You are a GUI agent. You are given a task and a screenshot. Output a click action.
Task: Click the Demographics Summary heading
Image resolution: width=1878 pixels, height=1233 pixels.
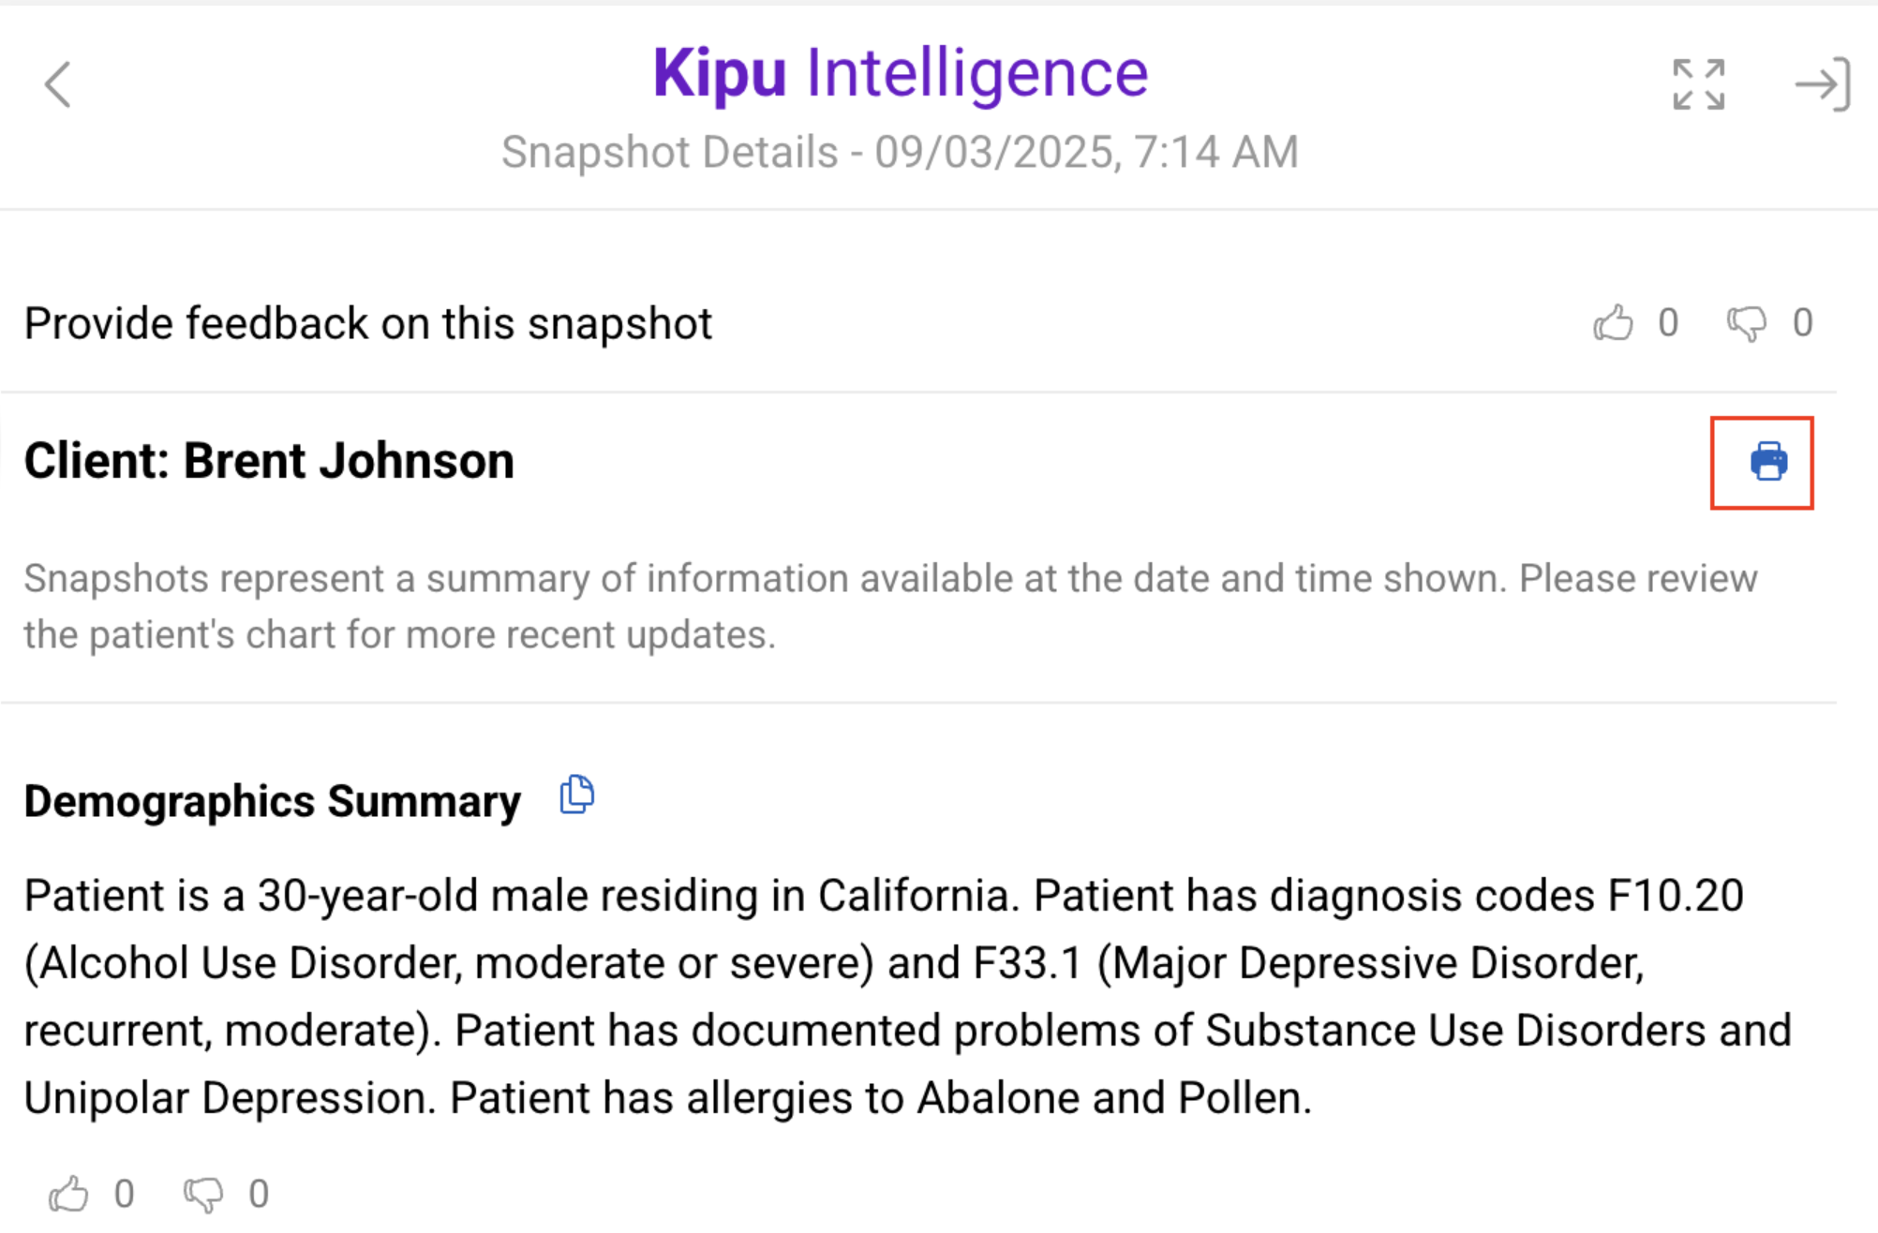(x=272, y=802)
